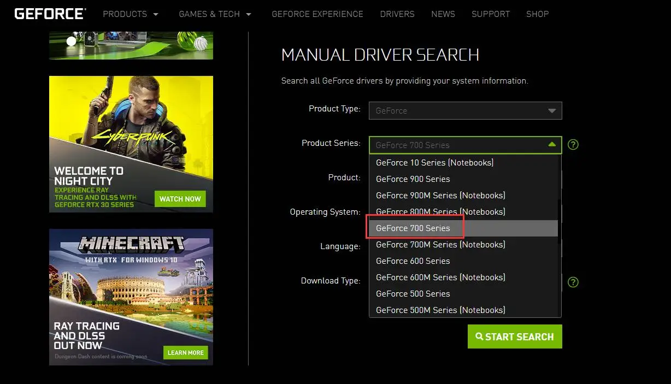The width and height of the screenshot is (671, 384).
Task: Collapse the Product Series dropdown
Action: (466, 145)
